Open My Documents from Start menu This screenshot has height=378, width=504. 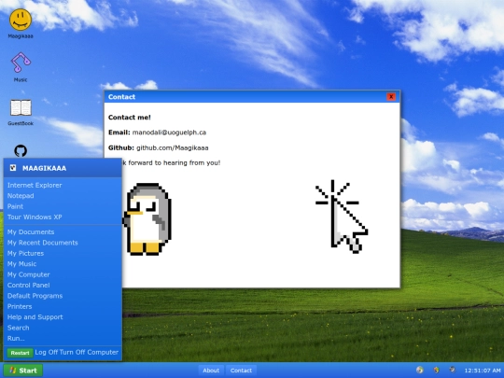coord(31,232)
